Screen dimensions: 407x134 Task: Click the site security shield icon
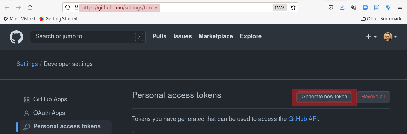(x=67, y=7)
